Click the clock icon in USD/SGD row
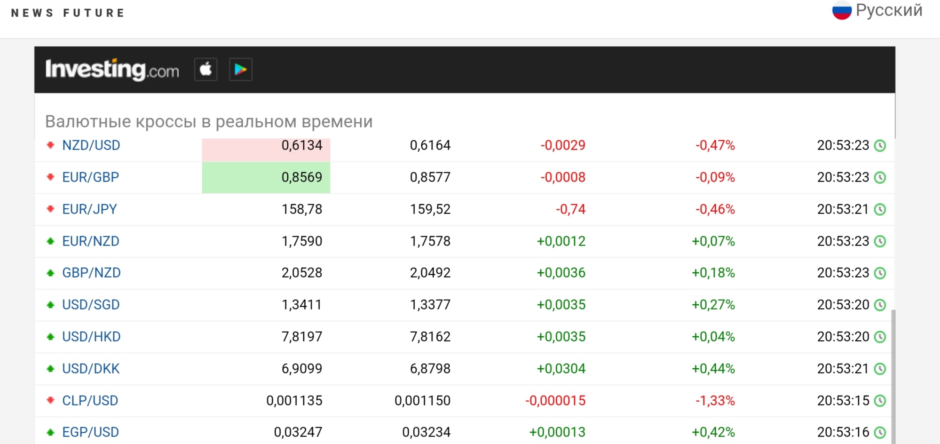The height and width of the screenshot is (444, 940). click(x=880, y=305)
